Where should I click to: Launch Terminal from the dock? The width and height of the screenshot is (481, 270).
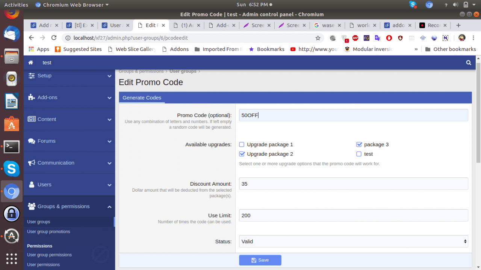(x=11, y=147)
